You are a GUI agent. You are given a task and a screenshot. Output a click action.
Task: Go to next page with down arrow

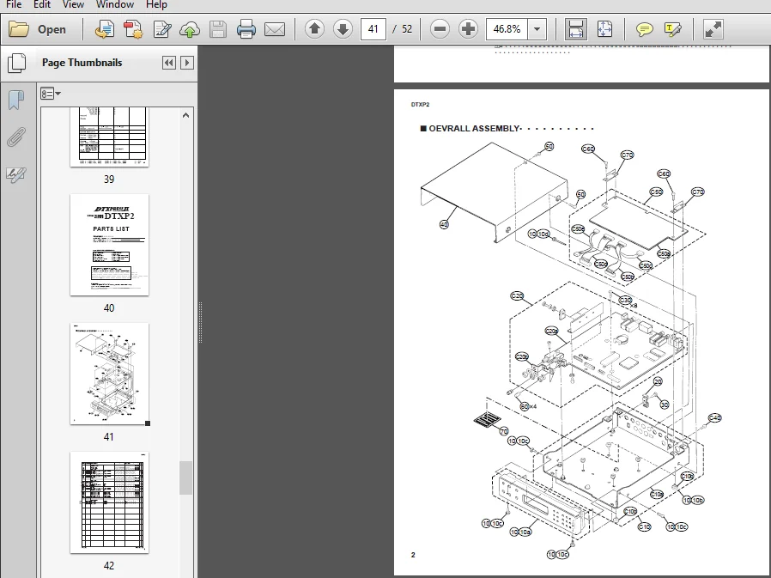[x=343, y=29]
